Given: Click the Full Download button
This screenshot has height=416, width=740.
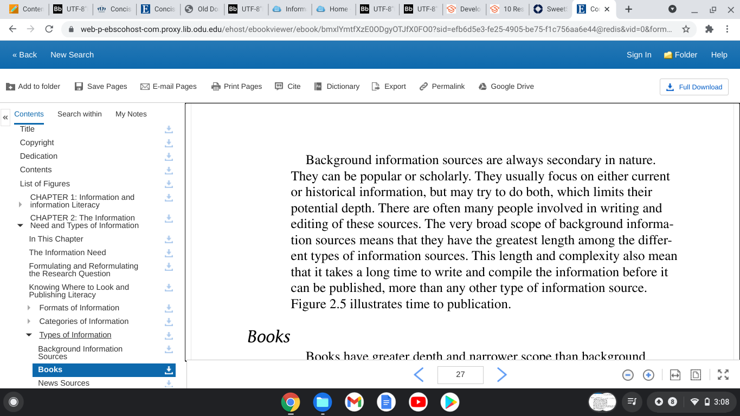Looking at the screenshot, I should tap(694, 87).
